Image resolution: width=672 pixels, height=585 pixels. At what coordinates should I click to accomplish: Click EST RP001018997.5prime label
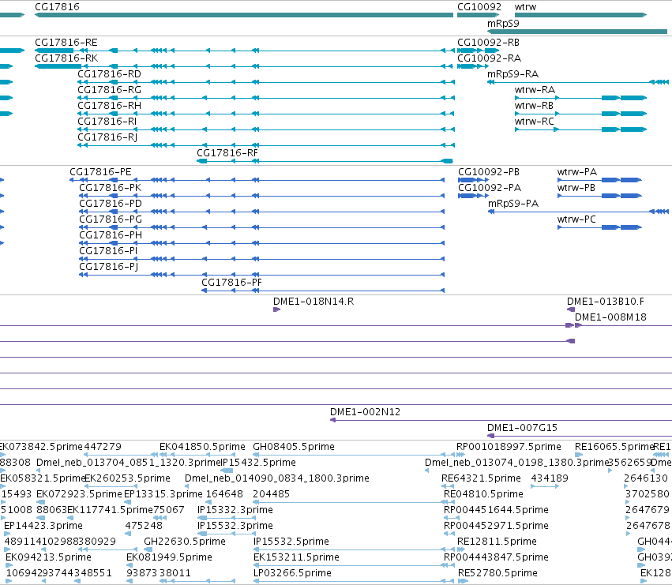pyautogui.click(x=509, y=447)
